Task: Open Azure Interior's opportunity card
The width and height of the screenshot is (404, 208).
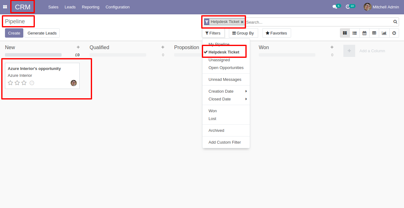Action: pos(42,76)
